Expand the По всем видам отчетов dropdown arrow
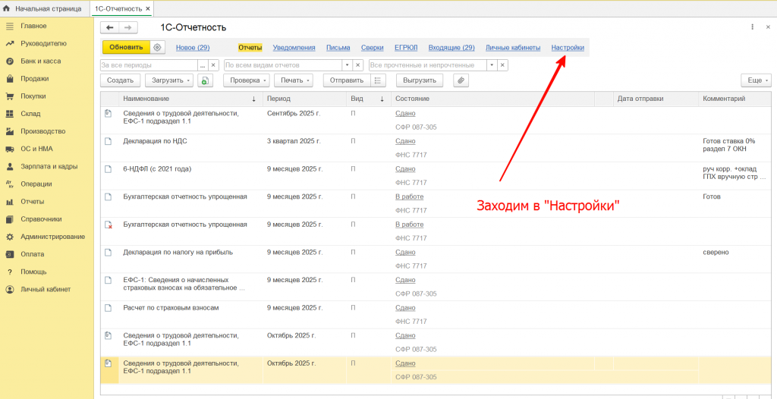The height and width of the screenshot is (399, 777). pos(348,65)
